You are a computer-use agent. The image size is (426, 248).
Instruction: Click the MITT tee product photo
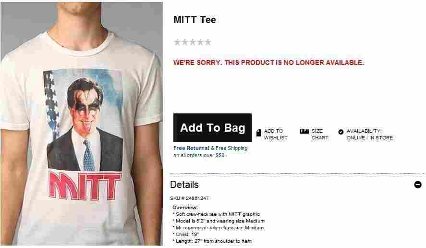[82, 124]
